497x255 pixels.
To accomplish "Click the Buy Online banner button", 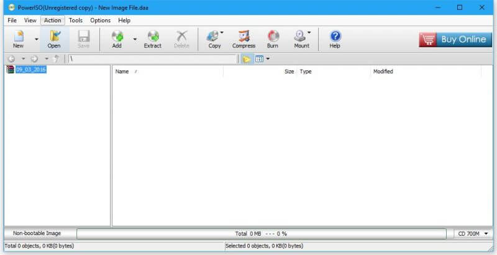I will pyautogui.click(x=455, y=40).
